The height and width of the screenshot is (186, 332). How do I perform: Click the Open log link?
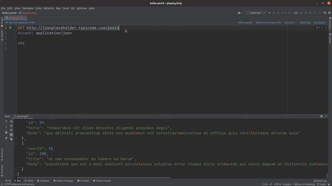click(x=305, y=23)
